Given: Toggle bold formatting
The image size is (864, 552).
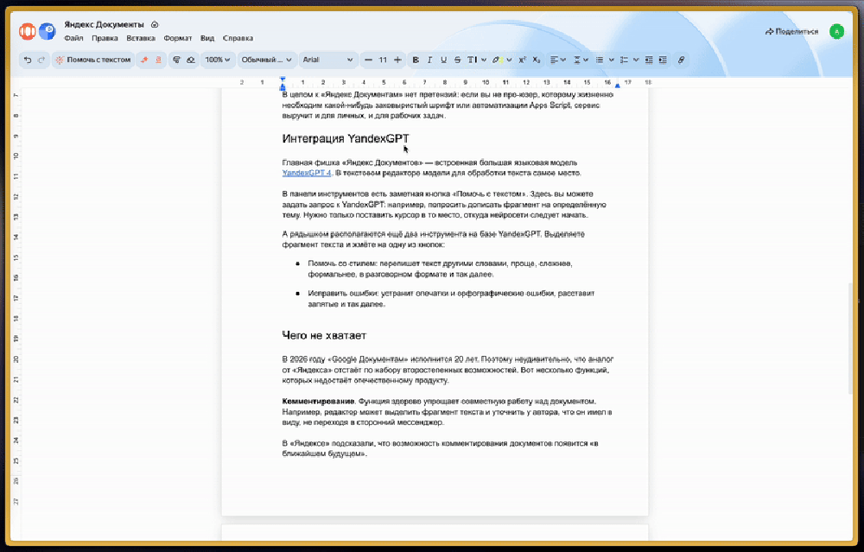Looking at the screenshot, I should point(416,60).
